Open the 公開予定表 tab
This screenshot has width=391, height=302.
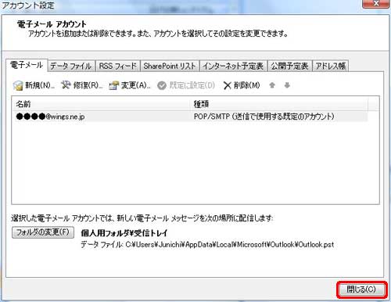(x=289, y=66)
